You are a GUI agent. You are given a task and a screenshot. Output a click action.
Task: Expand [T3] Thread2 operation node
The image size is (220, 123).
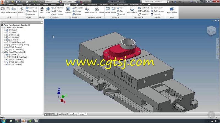pyautogui.click(x=5, y=40)
